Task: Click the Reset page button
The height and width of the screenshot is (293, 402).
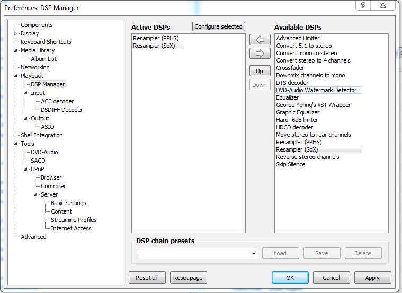Action: coord(188,278)
